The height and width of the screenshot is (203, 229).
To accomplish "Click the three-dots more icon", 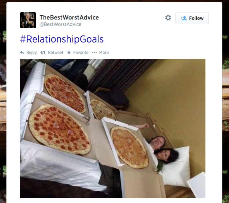I will (x=94, y=53).
